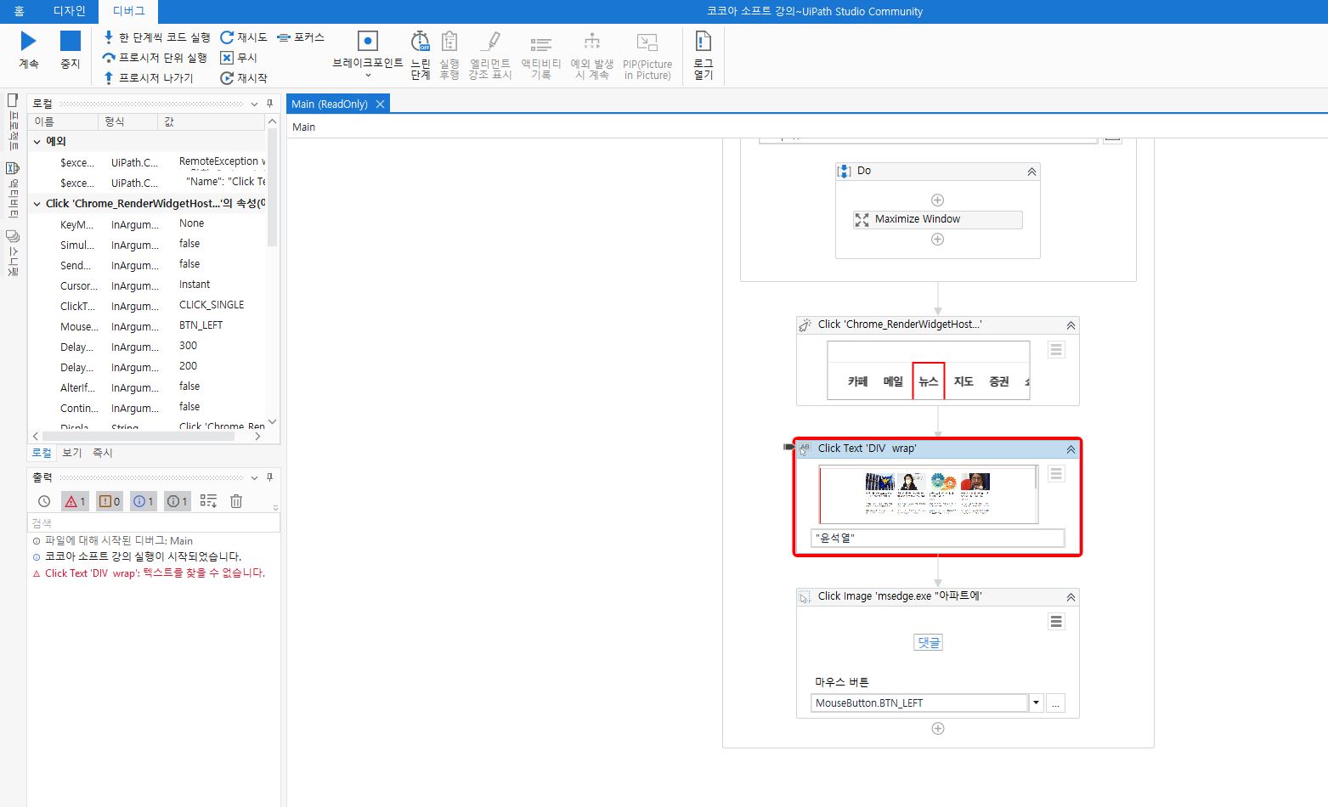Toggle a breakpoint with 브레이크포인트 icon
Viewport: 1328px width, 807px height.
tap(368, 41)
